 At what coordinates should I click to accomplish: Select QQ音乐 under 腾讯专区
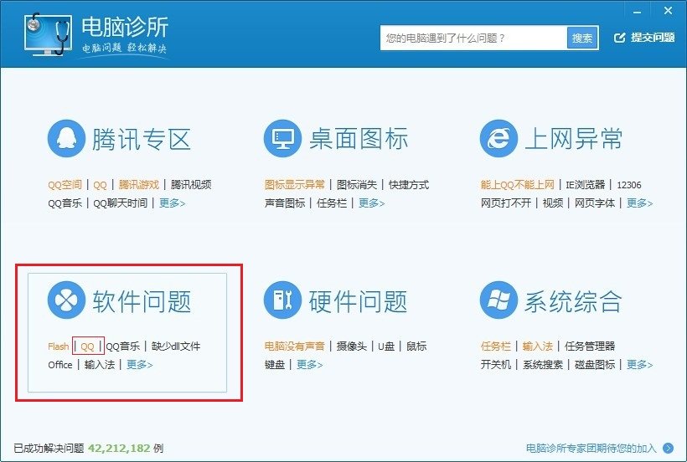click(x=65, y=203)
